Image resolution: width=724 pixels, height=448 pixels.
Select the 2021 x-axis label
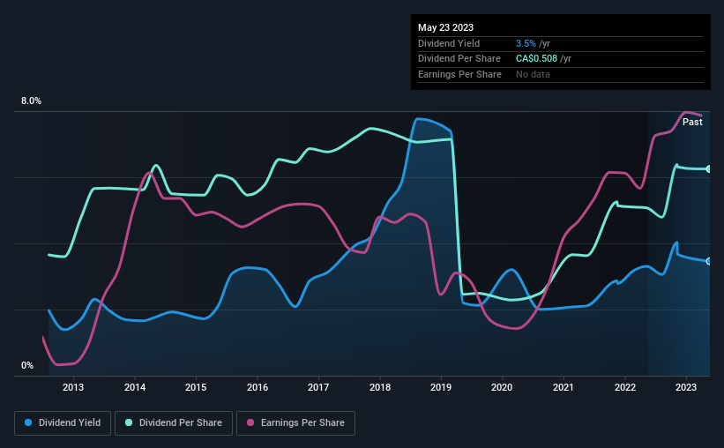tap(564, 387)
